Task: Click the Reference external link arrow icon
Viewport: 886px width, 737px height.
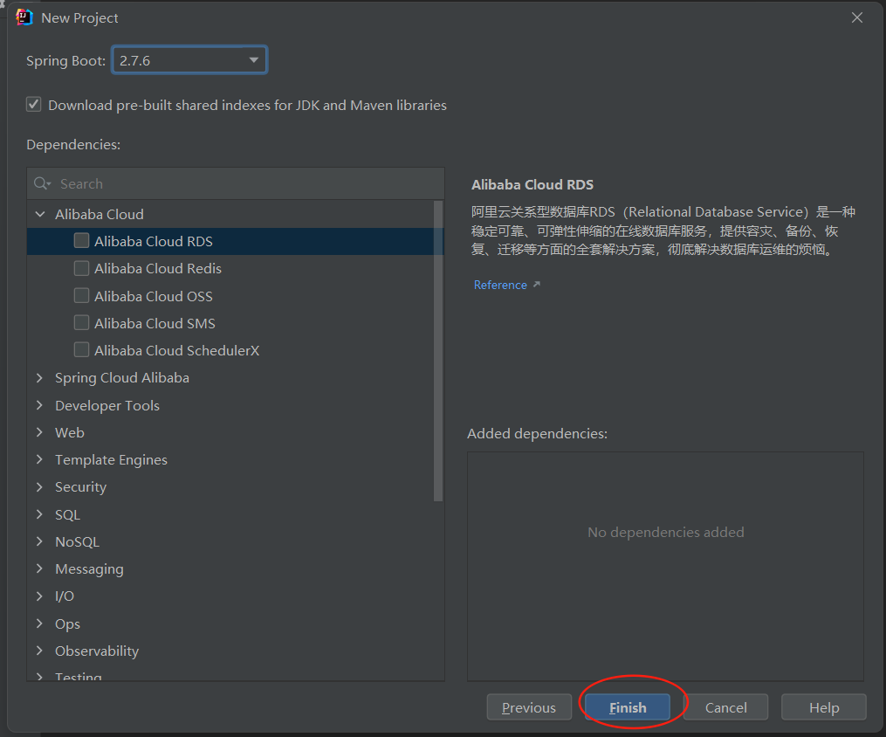Action: click(536, 285)
